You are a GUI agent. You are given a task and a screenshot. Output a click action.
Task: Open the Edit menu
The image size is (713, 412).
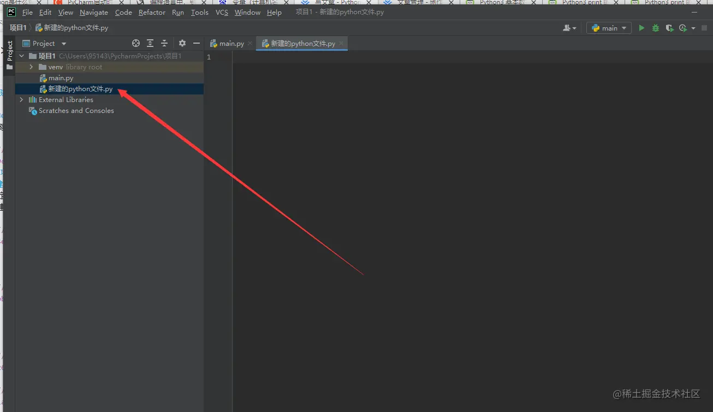pos(45,12)
